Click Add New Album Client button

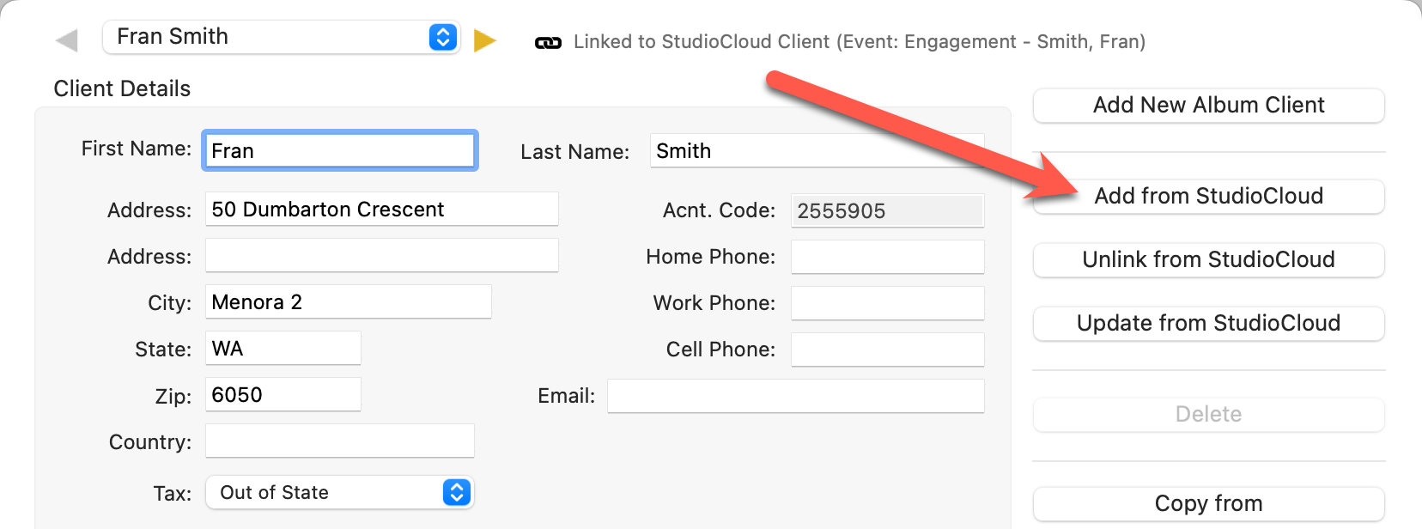point(1208,106)
